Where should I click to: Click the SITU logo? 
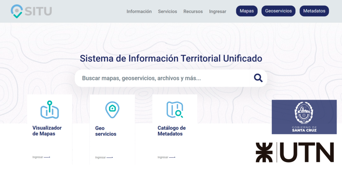(x=31, y=11)
